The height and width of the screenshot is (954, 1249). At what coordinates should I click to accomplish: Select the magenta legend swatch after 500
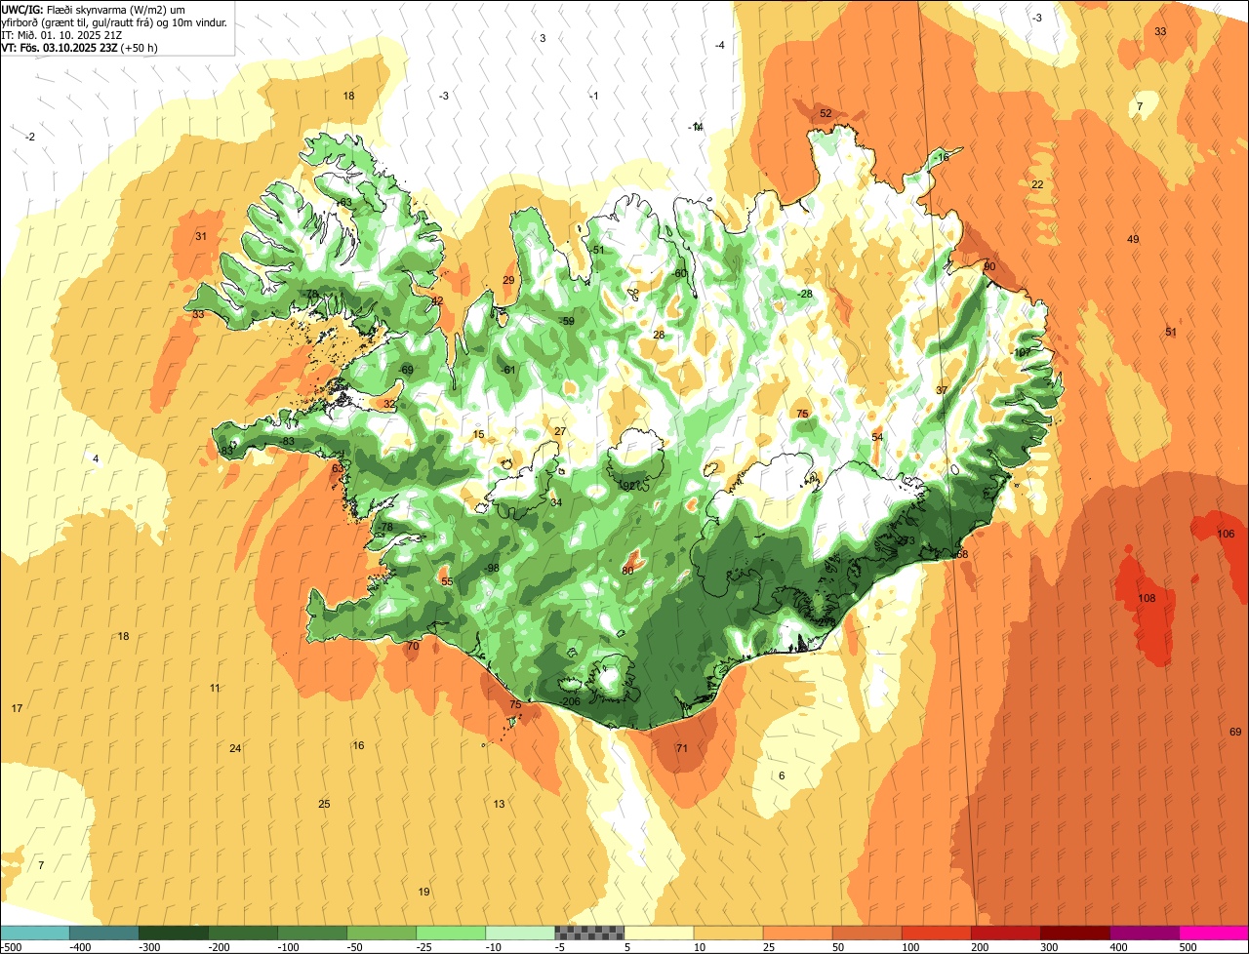tap(1214, 933)
